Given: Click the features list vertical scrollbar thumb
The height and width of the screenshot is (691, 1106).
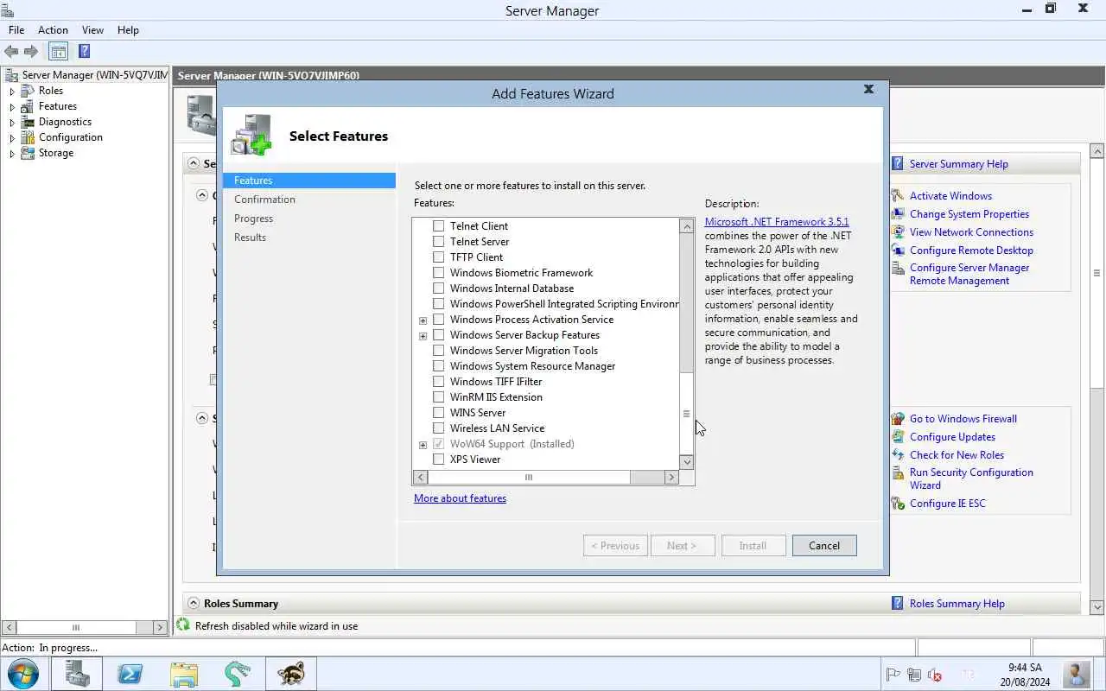Looking at the screenshot, I should click(687, 414).
